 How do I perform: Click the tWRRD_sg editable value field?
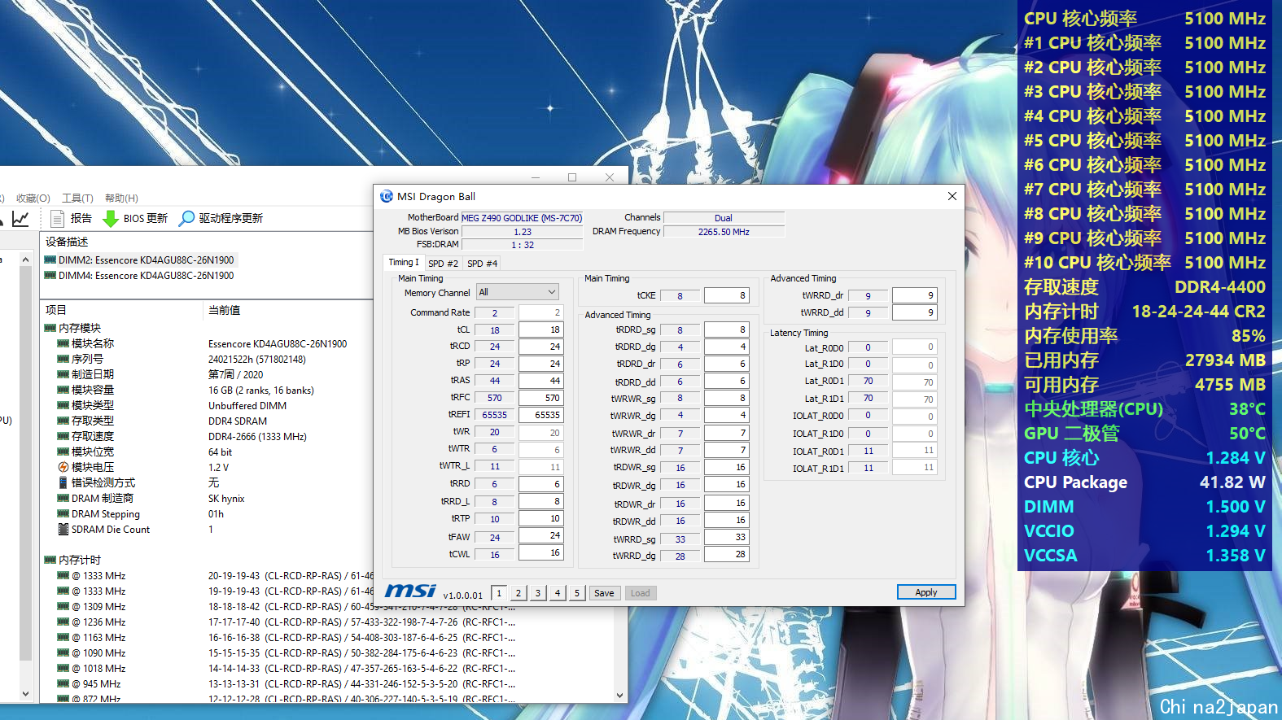pyautogui.click(x=726, y=537)
